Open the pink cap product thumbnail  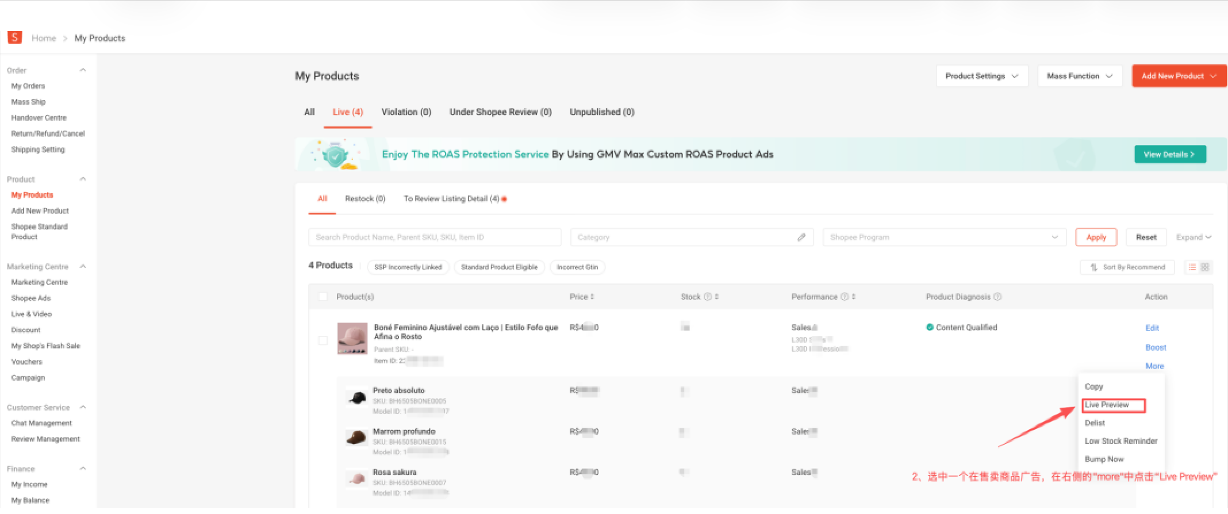coord(352,339)
